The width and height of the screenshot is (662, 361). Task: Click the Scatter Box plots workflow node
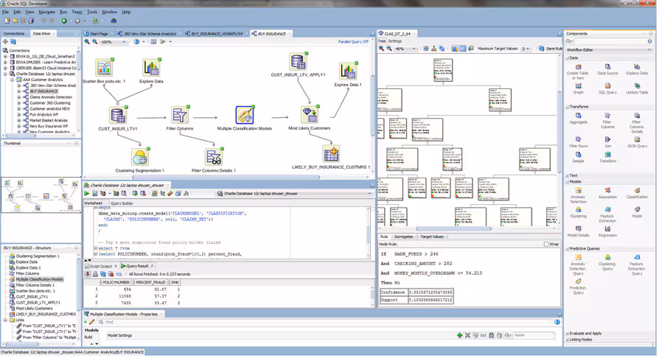click(104, 68)
